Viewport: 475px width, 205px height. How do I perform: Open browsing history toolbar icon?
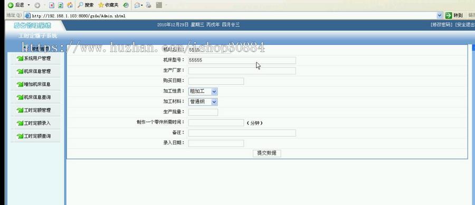126,5
